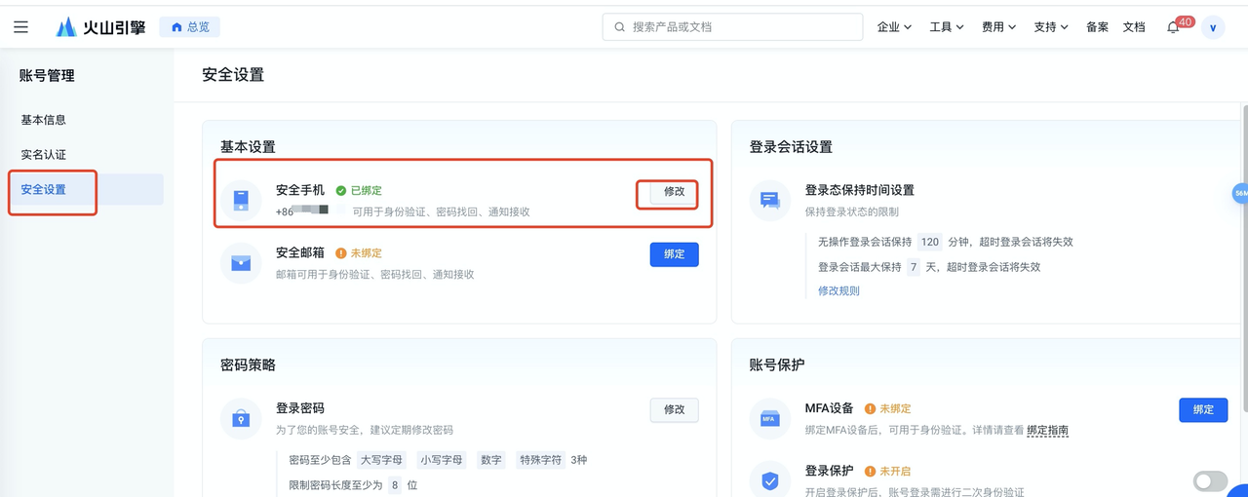1248x497 pixels.
Task: Click the 未绑定 warning icon for MFA设备
Action: click(870, 409)
